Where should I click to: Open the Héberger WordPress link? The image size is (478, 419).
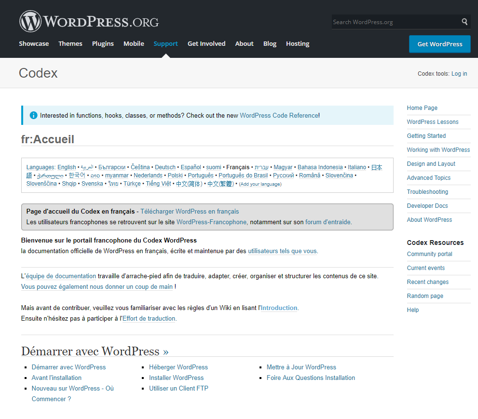(178, 367)
